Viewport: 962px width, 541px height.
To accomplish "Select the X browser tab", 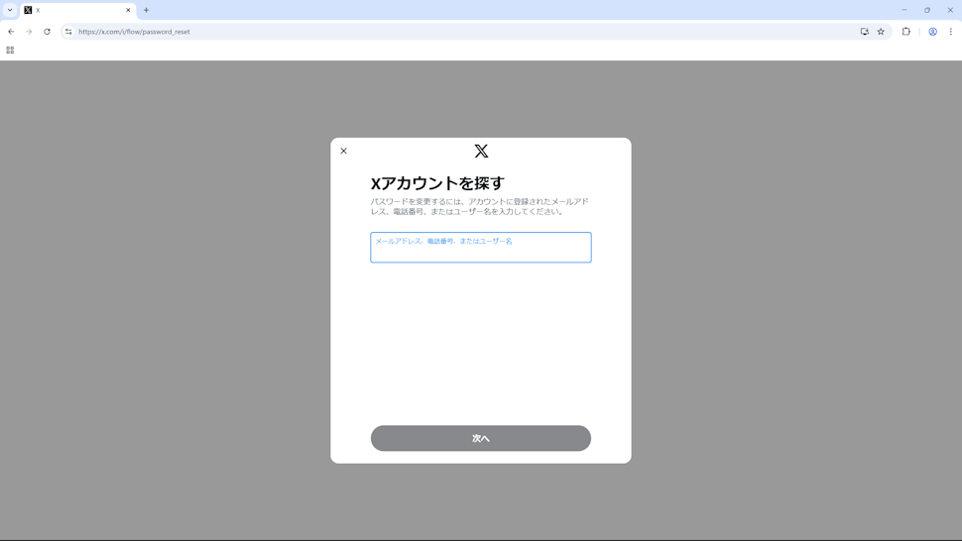I will 78,11.
